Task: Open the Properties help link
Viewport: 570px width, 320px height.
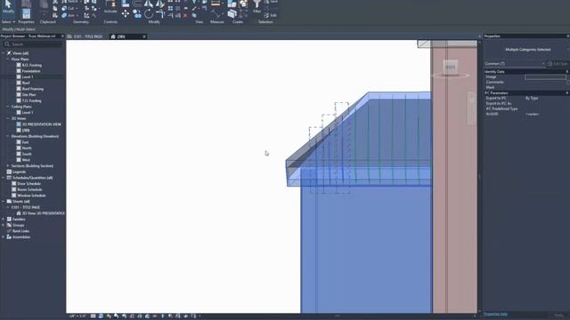Action: click(x=495, y=314)
